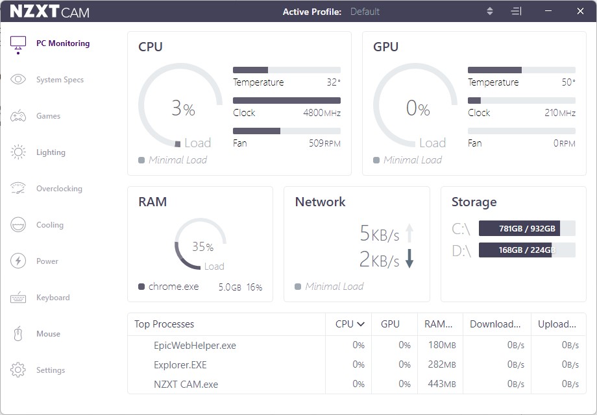Open Settings via the gear icon
Viewport: 597px width, 415px height.
(18, 370)
